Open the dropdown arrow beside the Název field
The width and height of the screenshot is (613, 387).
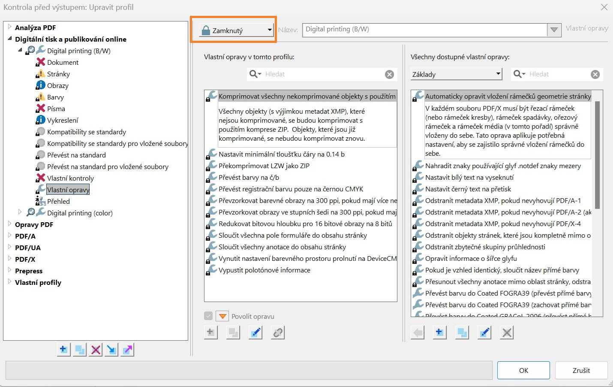[x=554, y=30]
